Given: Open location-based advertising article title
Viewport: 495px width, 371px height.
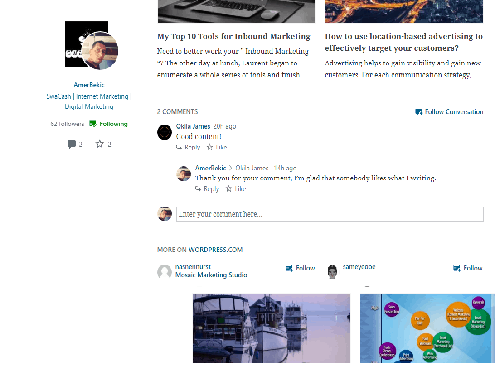Looking at the screenshot, I should pyautogui.click(x=404, y=42).
